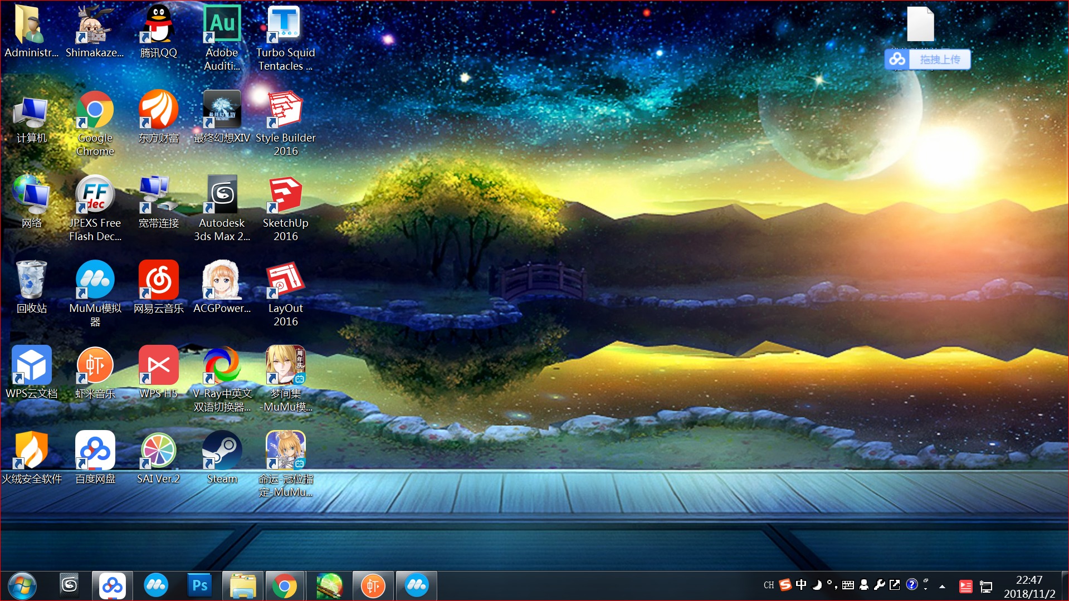Open the Xiami Music taskbar button

[x=373, y=585]
